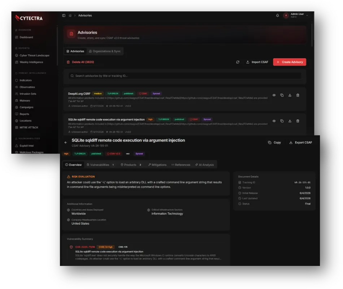Toggle the sidebar panel icon

64,15
